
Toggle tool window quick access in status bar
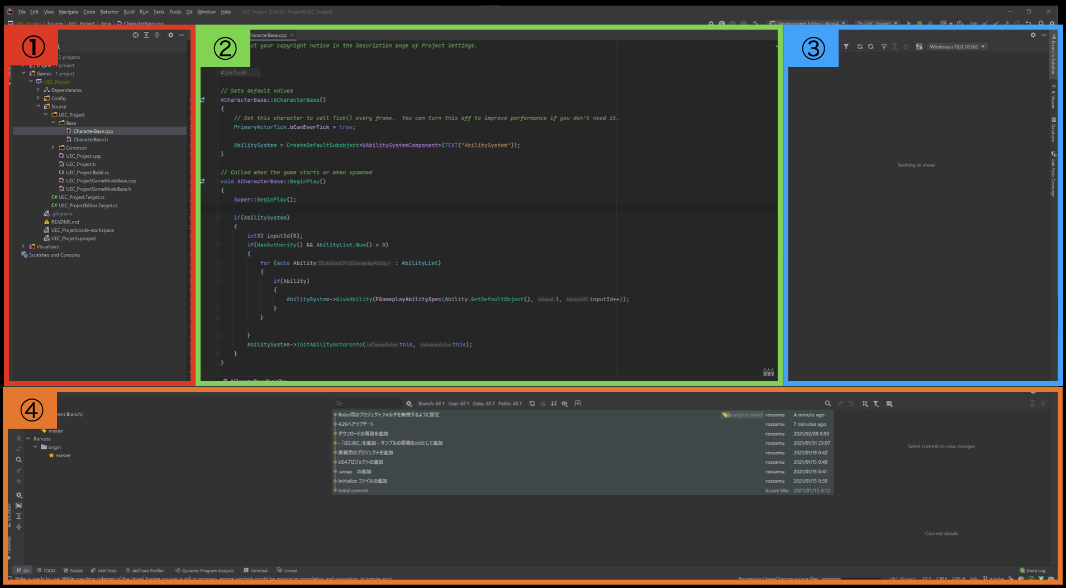tap(9, 579)
